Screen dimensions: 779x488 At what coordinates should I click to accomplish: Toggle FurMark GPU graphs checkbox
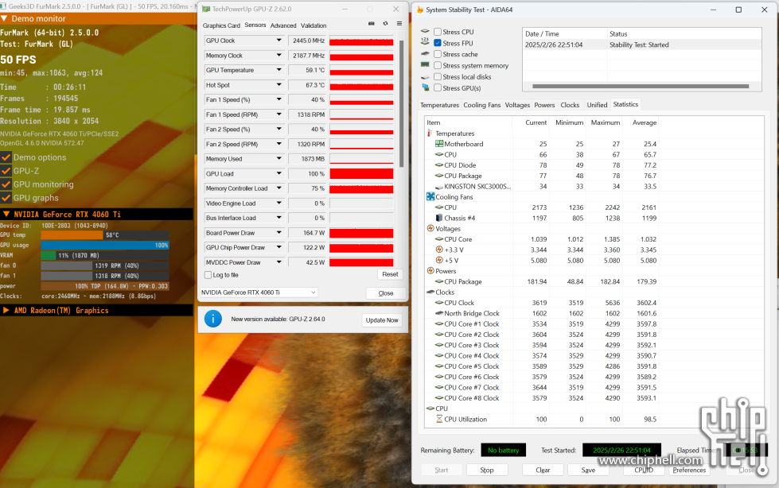[x=6, y=198]
